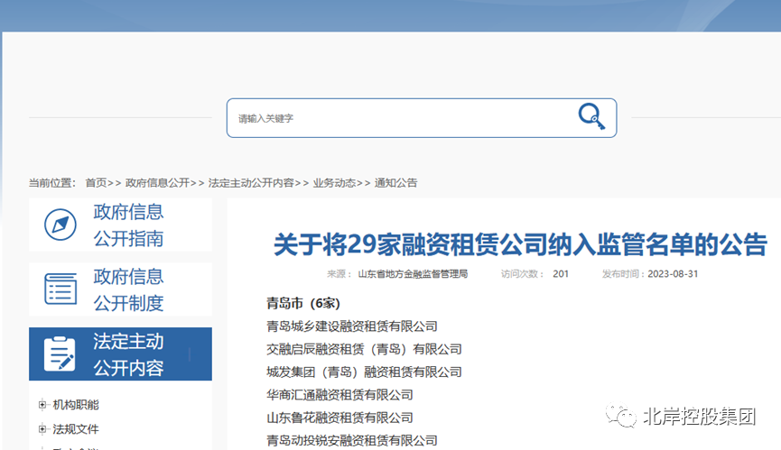Open 政府信息公开 breadcrumb link

[157, 183]
